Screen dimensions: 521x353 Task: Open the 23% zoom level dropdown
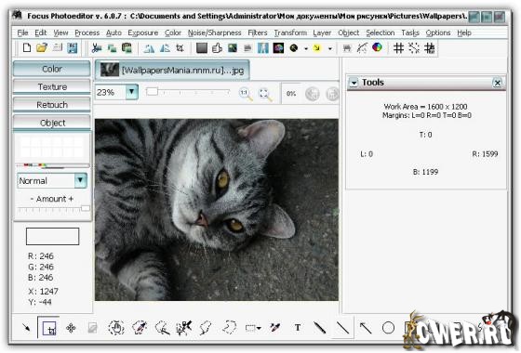131,92
